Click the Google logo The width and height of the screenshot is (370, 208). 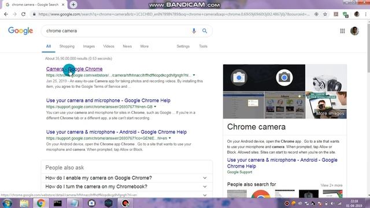tap(21, 31)
